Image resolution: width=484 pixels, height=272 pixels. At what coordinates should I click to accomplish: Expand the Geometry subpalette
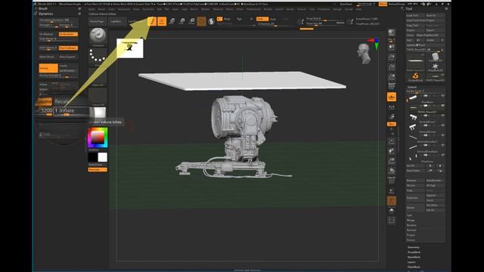pyautogui.click(x=414, y=247)
